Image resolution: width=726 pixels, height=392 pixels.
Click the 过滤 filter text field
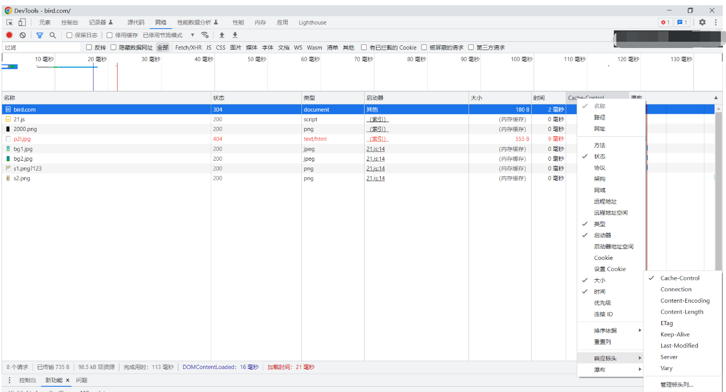(43, 47)
